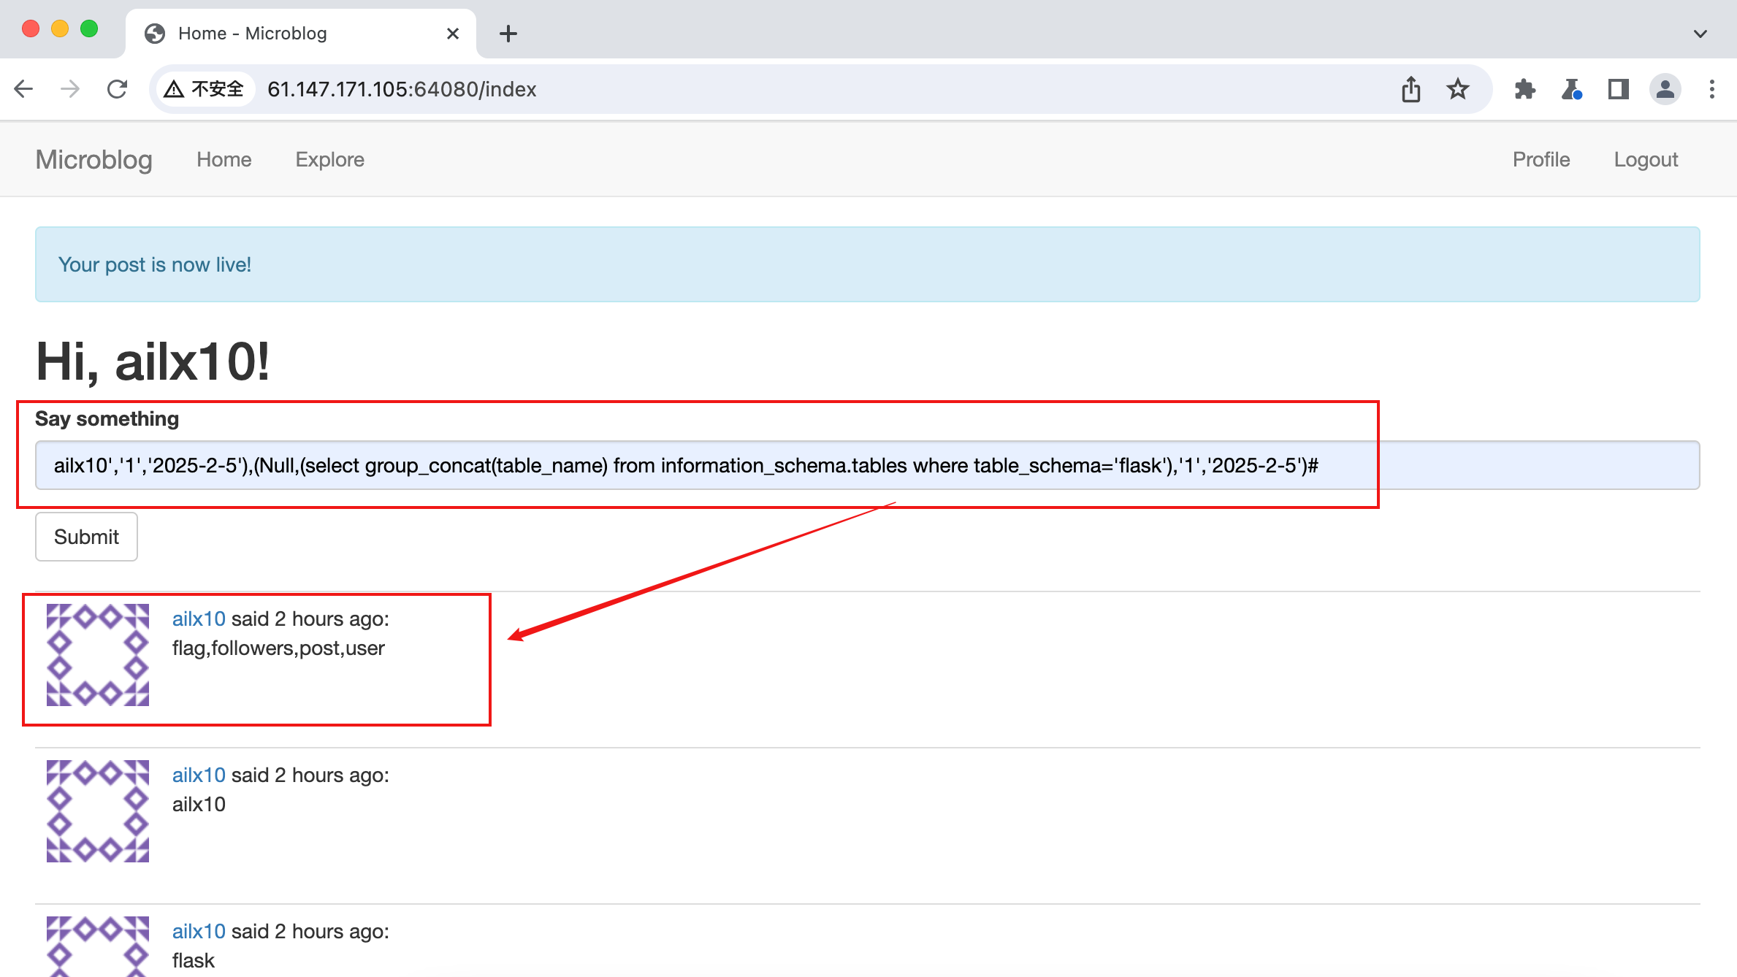Click the new tab plus button
This screenshot has height=977, width=1737.
coord(508,33)
